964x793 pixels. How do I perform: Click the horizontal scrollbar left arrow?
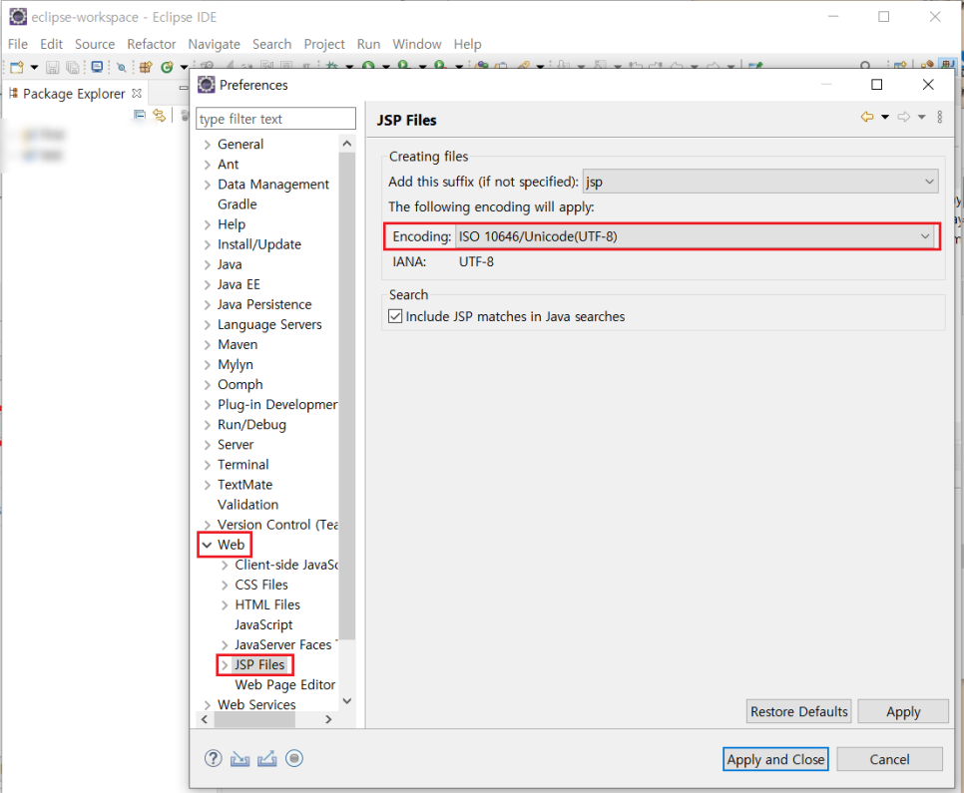[205, 719]
